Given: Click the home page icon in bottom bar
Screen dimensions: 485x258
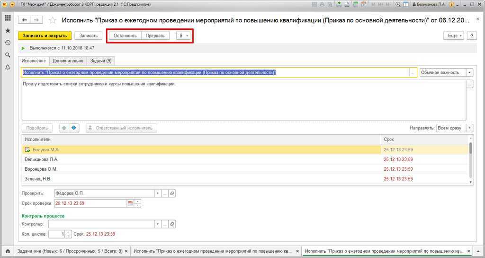Looking at the screenshot, I should tap(8, 251).
